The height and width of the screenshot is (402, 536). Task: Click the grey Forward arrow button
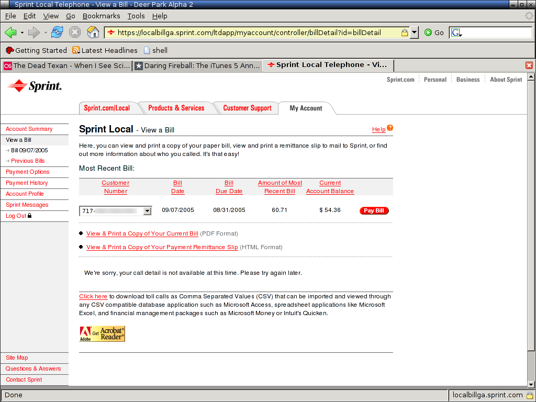(x=34, y=32)
